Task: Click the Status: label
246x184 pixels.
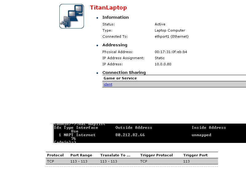Action: [x=109, y=24]
